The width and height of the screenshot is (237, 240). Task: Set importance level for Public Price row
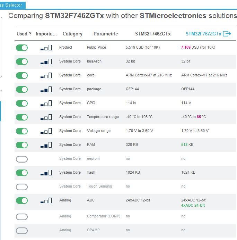click(x=46, y=48)
